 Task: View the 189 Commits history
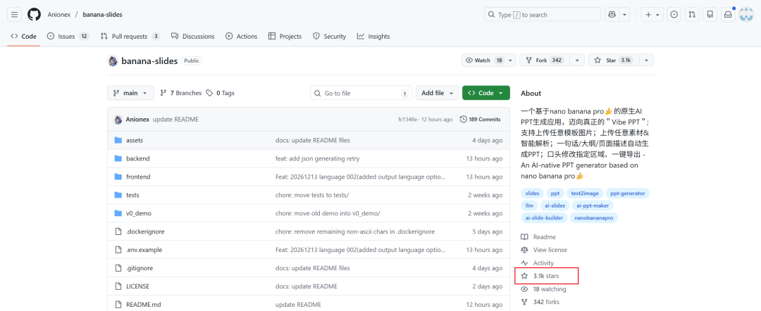pos(480,119)
